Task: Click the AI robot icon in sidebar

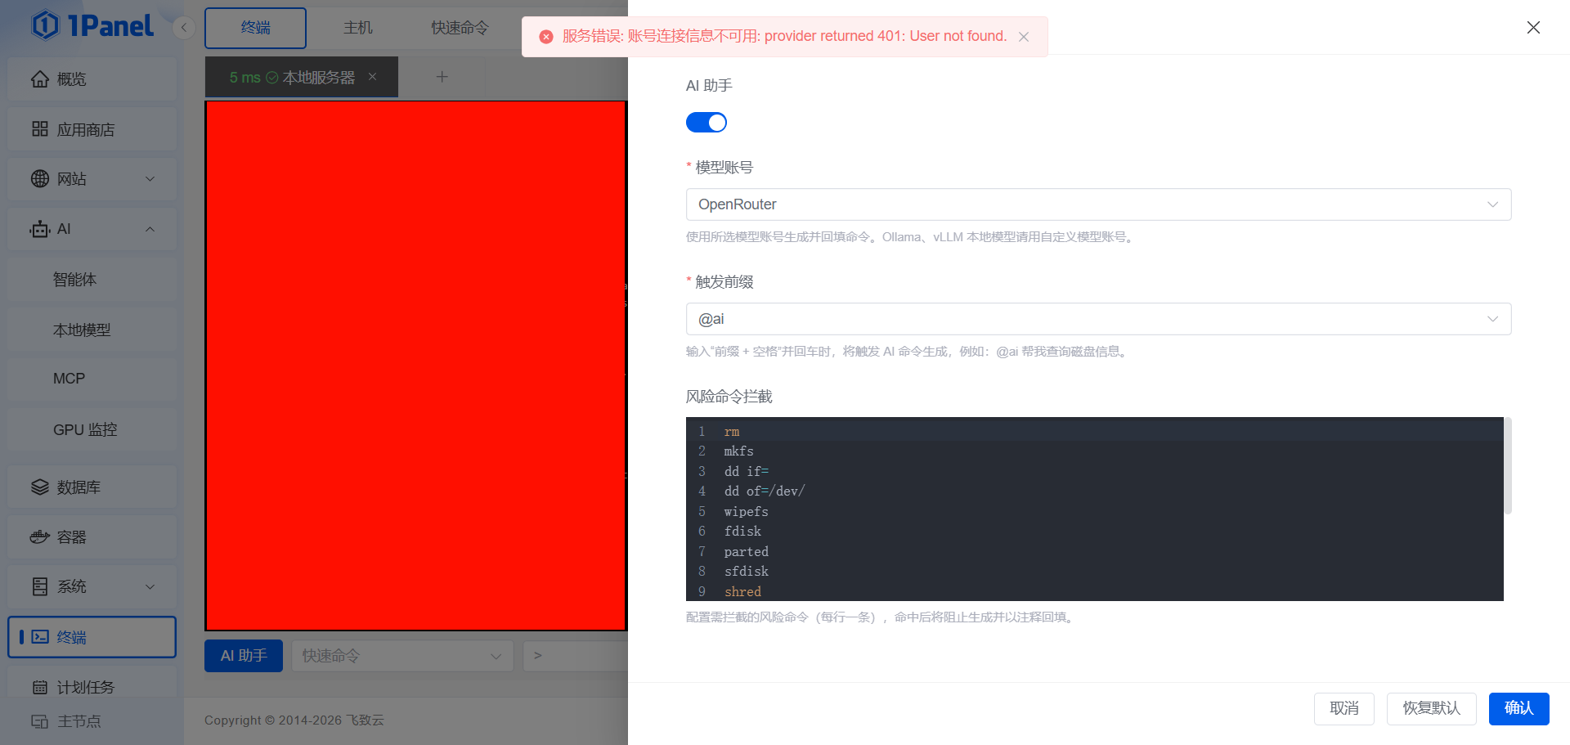Action: [40, 230]
